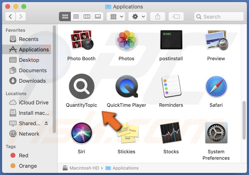Click Macintosh HD in the path bar

[81, 168]
